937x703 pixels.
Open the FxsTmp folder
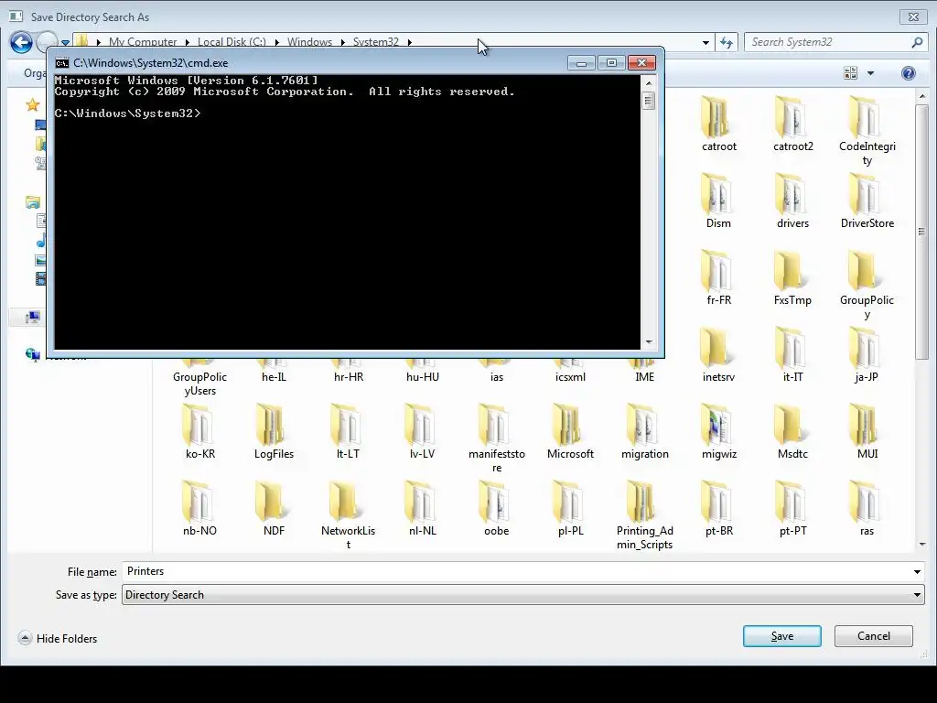coord(792,278)
